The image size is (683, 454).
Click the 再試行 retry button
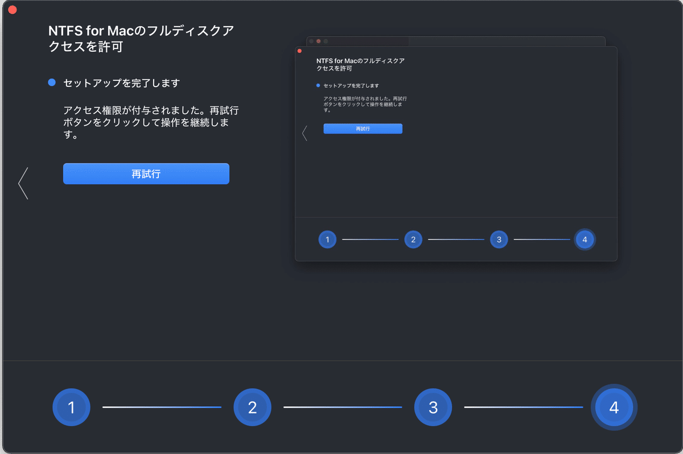pyautogui.click(x=146, y=174)
